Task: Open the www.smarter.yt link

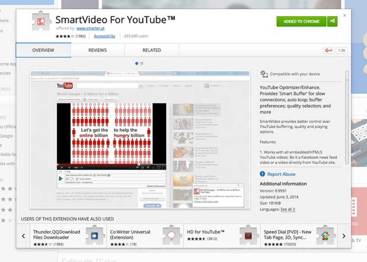Action: click(x=90, y=28)
